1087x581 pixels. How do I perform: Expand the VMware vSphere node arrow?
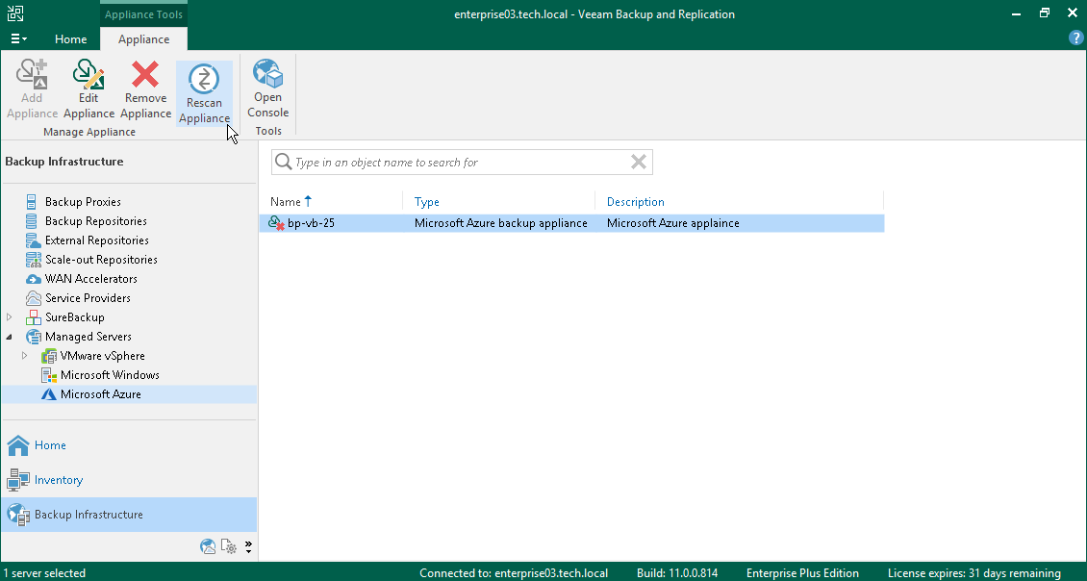click(24, 356)
